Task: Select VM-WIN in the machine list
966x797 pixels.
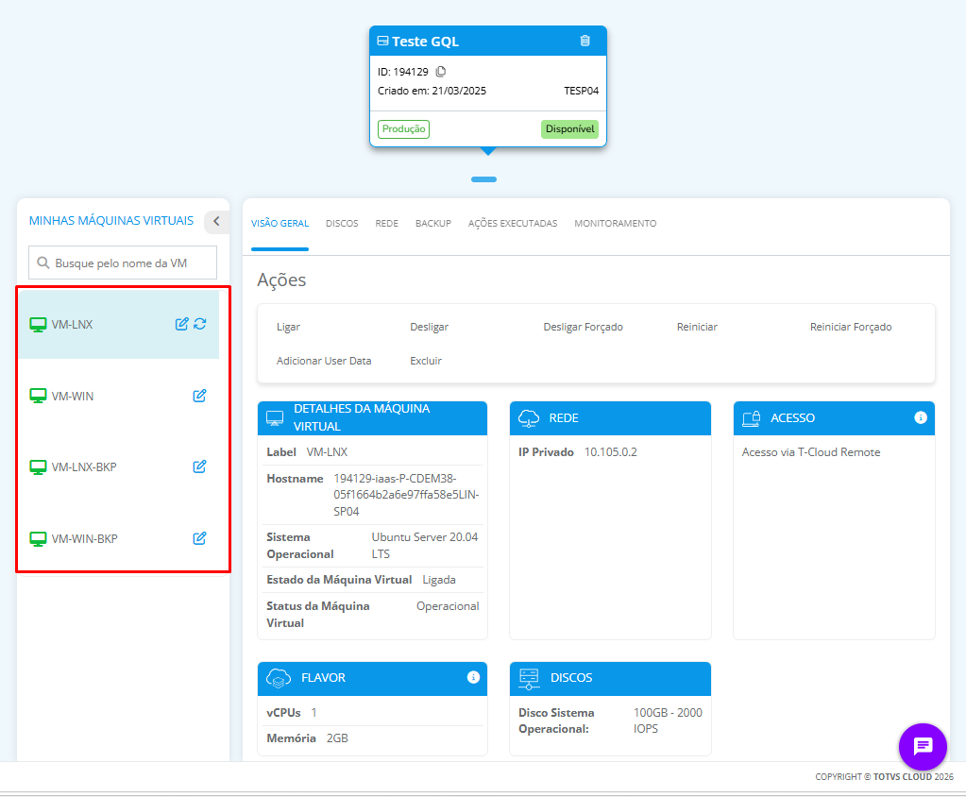Action: tap(118, 396)
